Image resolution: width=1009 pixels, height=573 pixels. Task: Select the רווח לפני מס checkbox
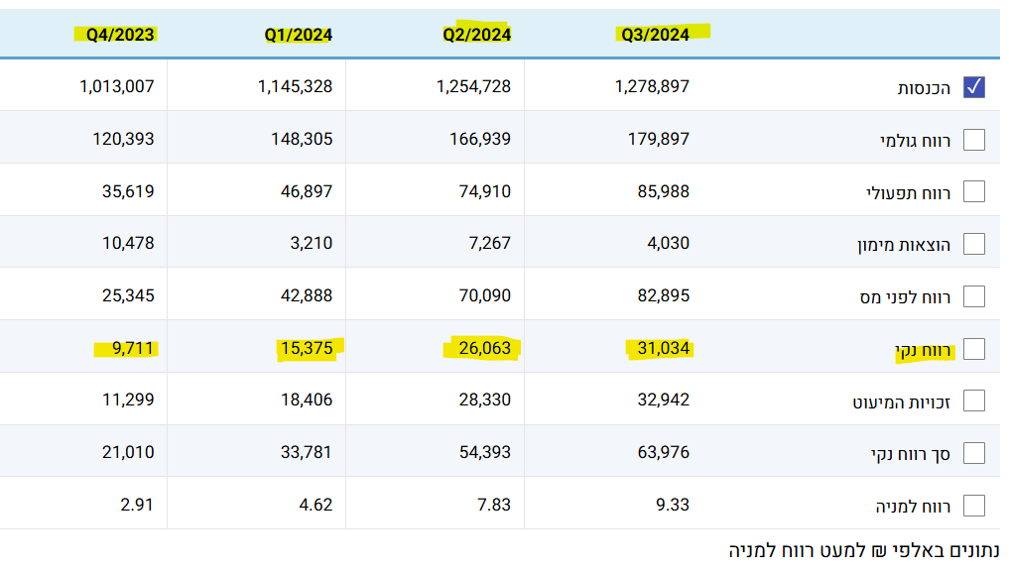pos(974,296)
